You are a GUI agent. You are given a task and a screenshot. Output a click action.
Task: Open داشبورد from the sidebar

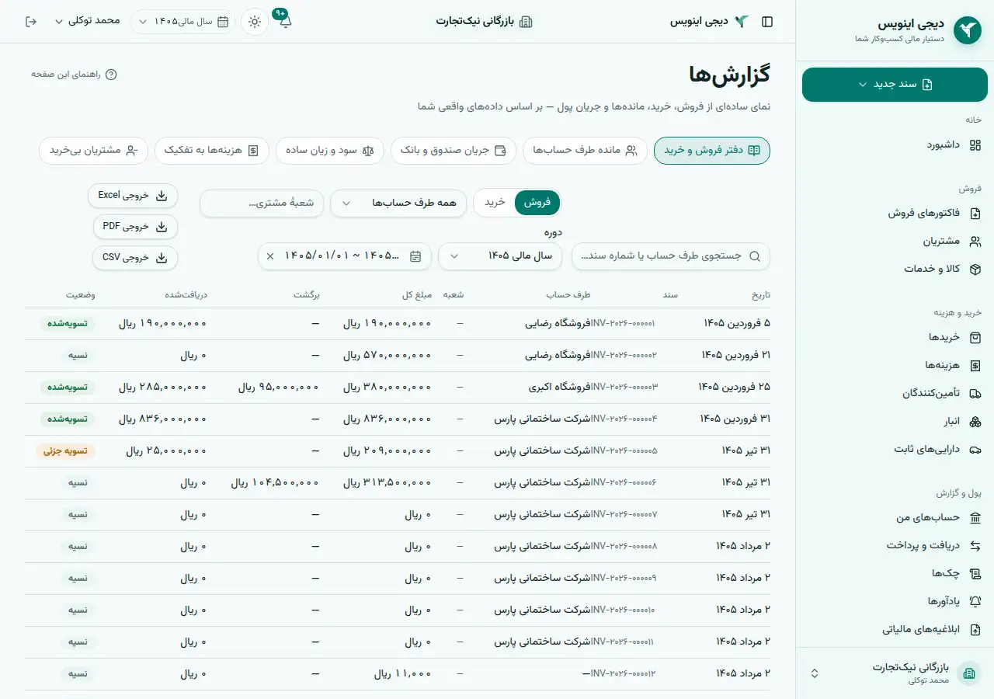[x=895, y=144]
